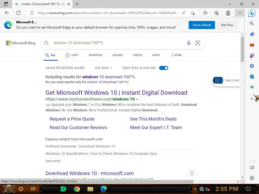259x194 pixels.
Task: Open Tools briefcase icon in sidebar
Action: (x=252, y=45)
